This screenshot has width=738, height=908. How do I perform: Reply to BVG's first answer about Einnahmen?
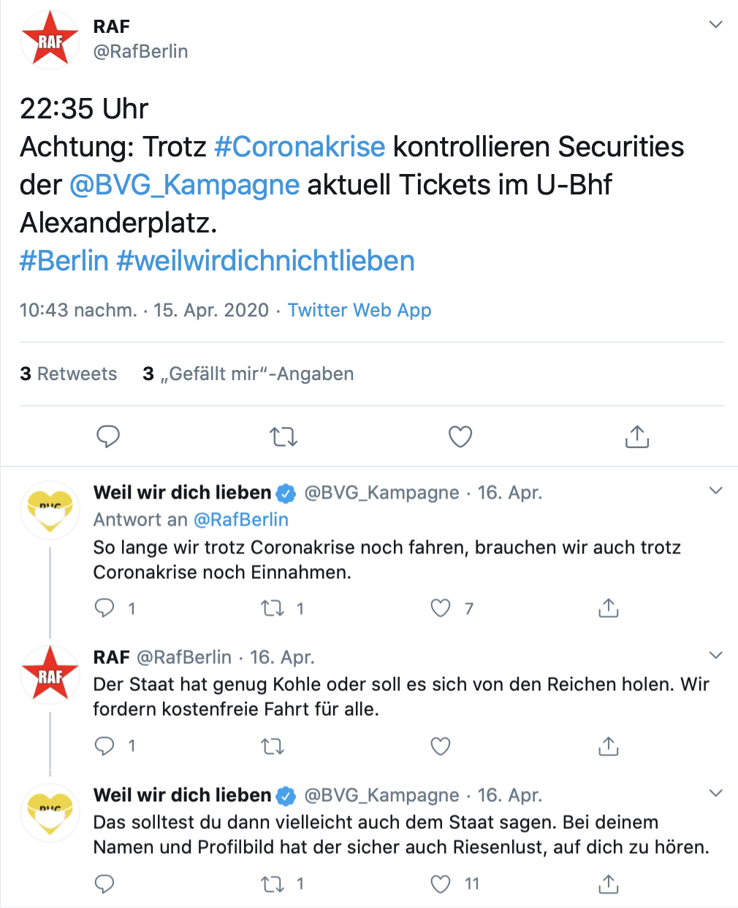pyautogui.click(x=105, y=608)
